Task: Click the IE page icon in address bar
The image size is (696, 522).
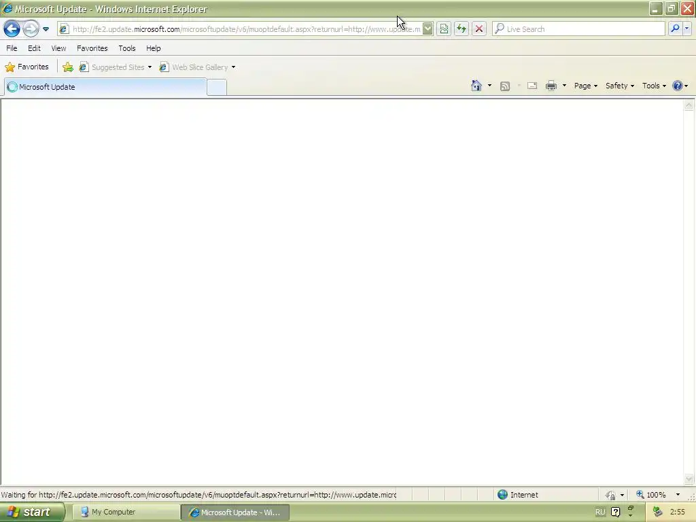Action: (x=64, y=29)
